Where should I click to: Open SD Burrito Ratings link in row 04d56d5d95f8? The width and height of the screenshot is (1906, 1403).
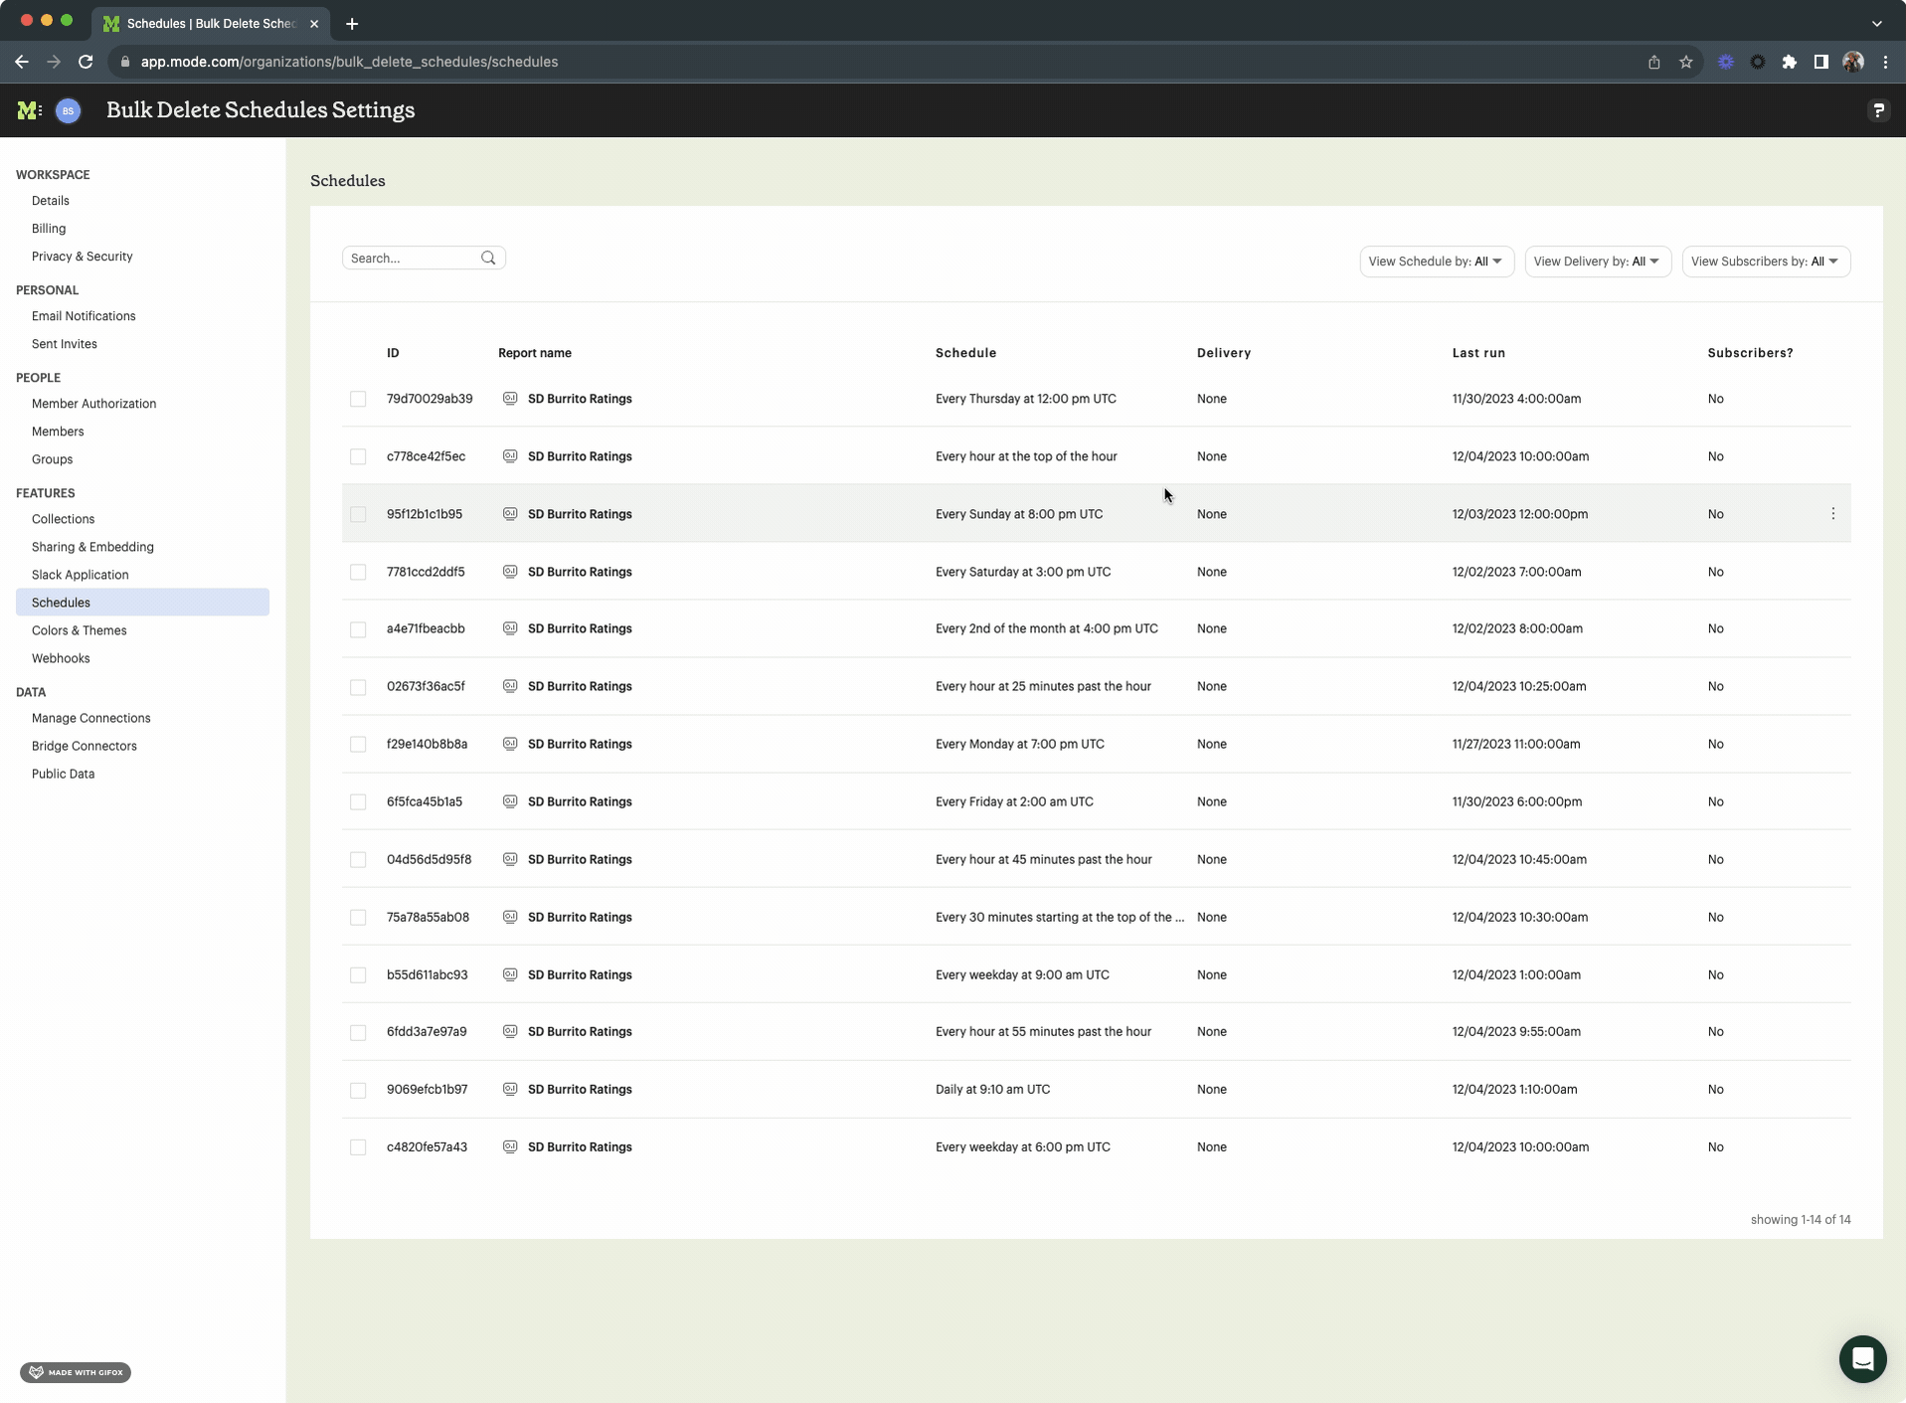[x=580, y=859]
